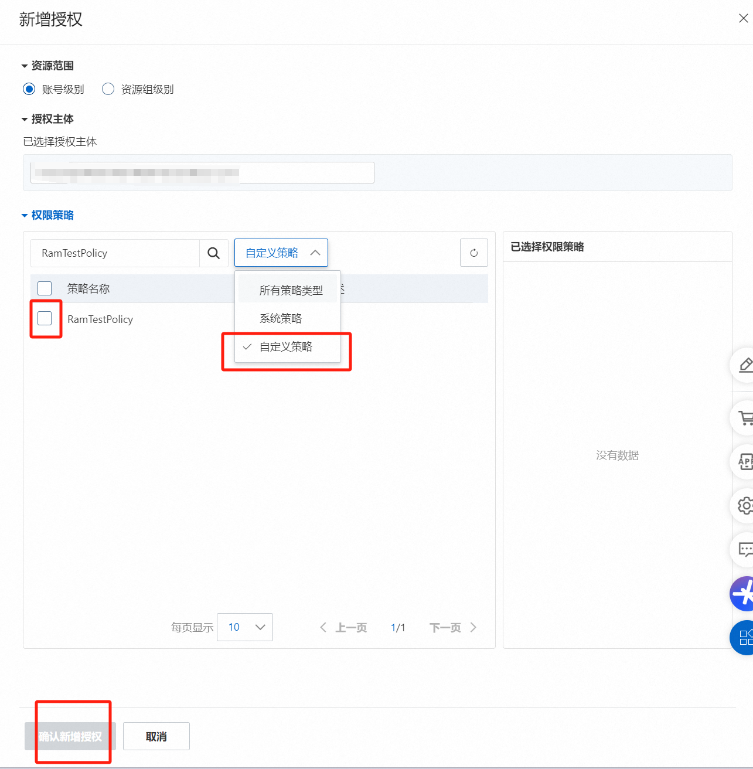The width and height of the screenshot is (753, 769).
Task: Tick the select-all checkbox beside 策略名称
Action: click(x=45, y=288)
